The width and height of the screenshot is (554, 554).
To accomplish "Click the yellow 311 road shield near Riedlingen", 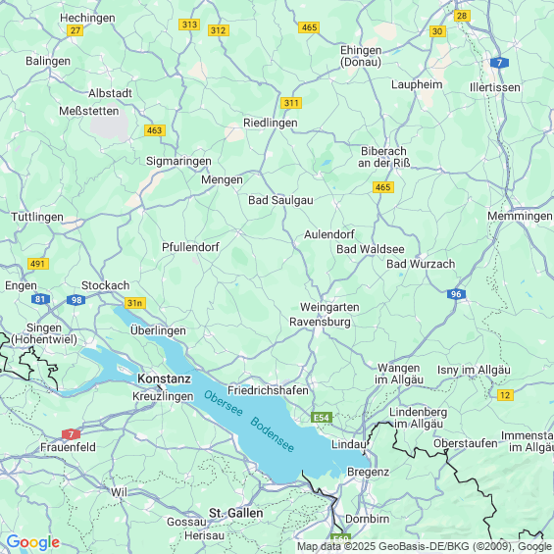I will (x=291, y=103).
